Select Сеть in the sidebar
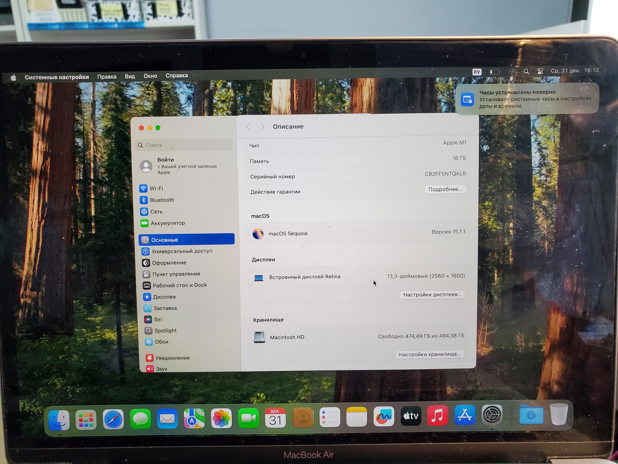 pyautogui.click(x=151, y=212)
